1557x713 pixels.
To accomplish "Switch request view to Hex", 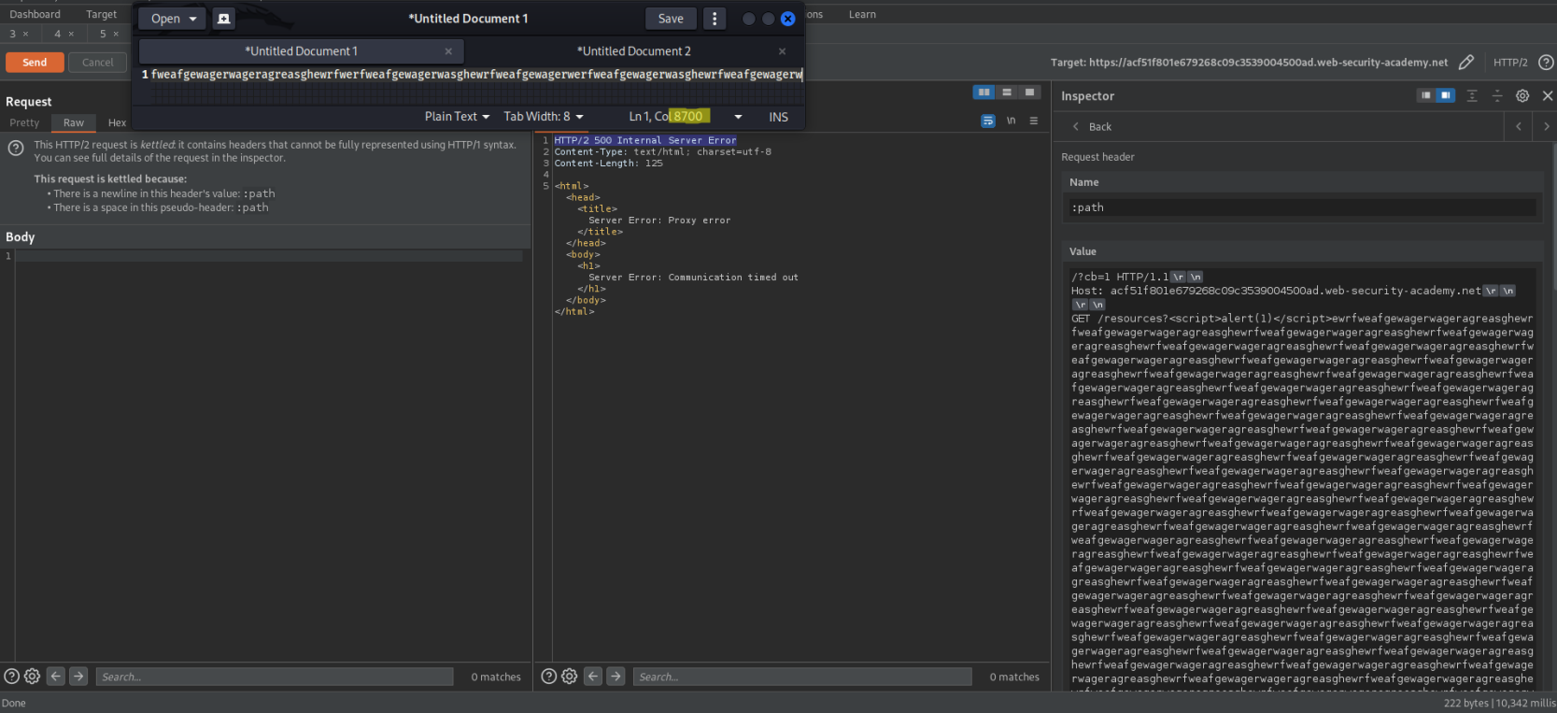I will tap(117, 122).
